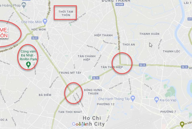
Task: Select the Chợ Hạnh Thông Tây cart icon
Action: 133,98
